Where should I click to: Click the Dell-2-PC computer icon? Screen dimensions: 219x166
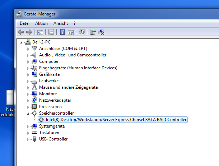click(x=28, y=42)
